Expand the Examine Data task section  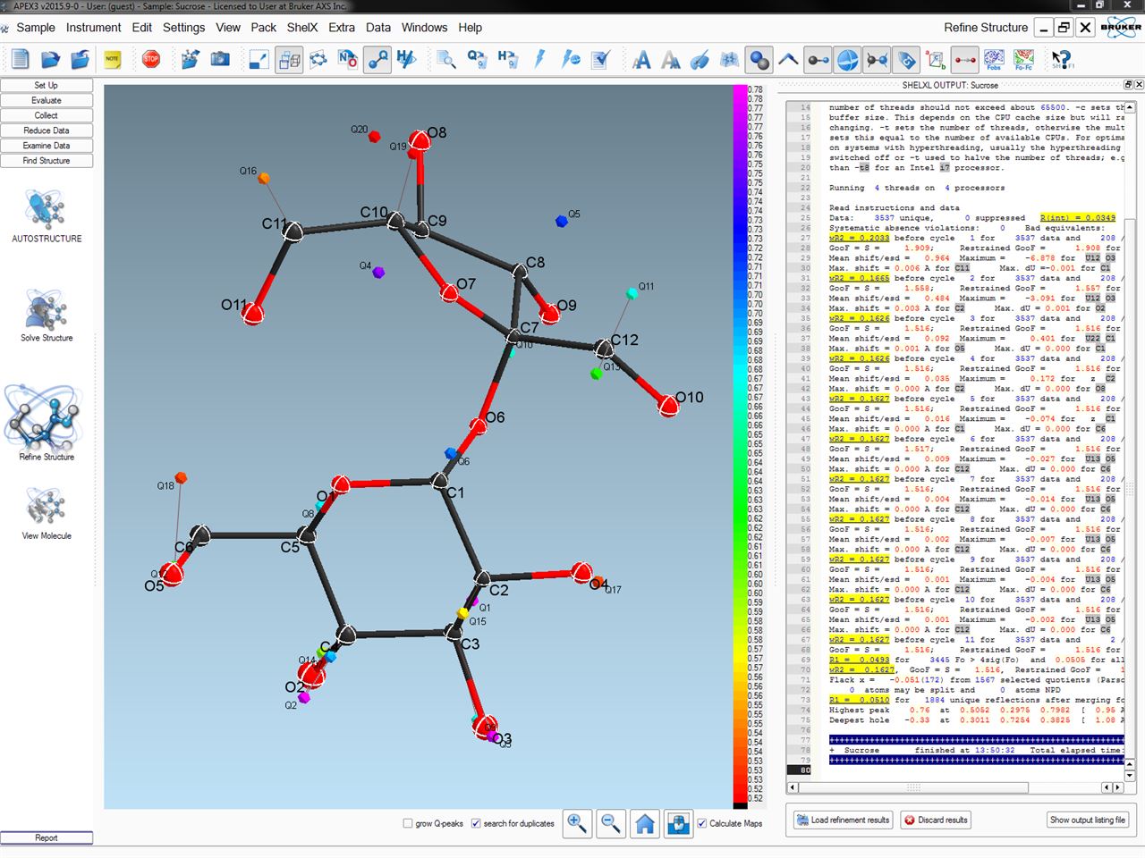[47, 146]
